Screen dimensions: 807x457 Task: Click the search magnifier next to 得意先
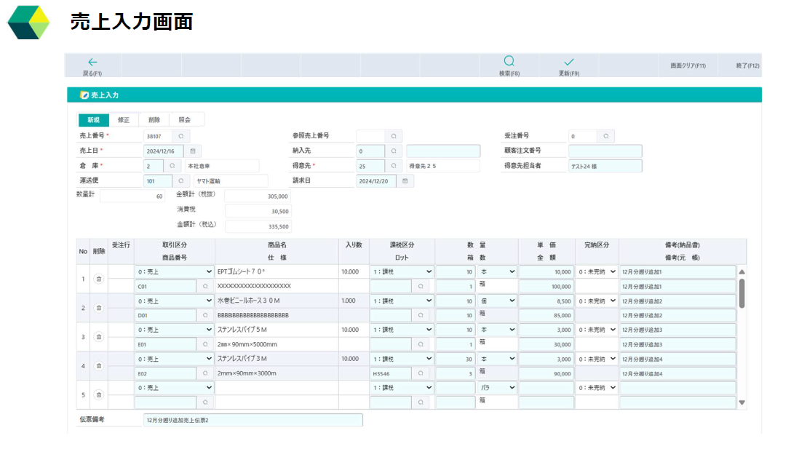(x=394, y=165)
